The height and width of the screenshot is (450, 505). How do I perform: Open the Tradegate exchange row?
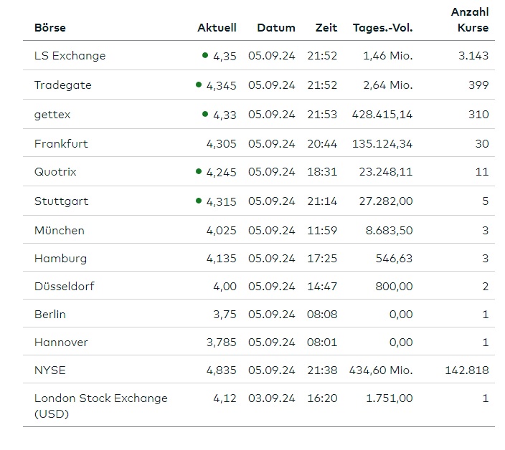[x=62, y=85]
